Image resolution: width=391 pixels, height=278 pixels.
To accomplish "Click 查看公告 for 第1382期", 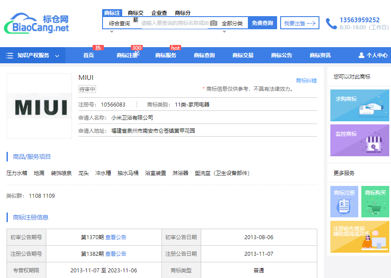I will [116, 254].
